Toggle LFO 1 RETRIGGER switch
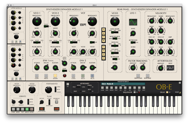The width and height of the screenshot is (189, 124). 133,42
